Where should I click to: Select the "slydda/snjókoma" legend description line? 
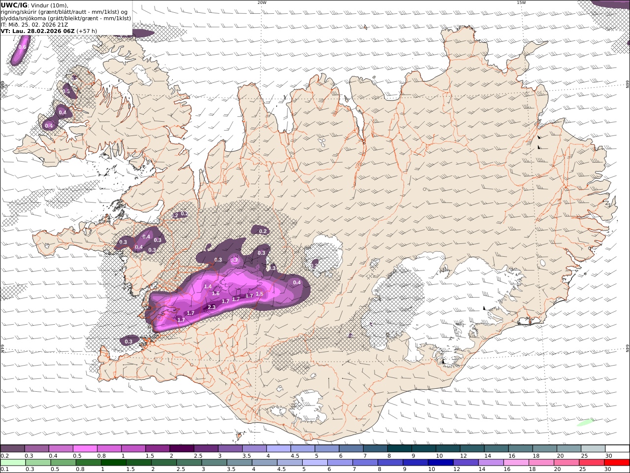[x=66, y=18]
